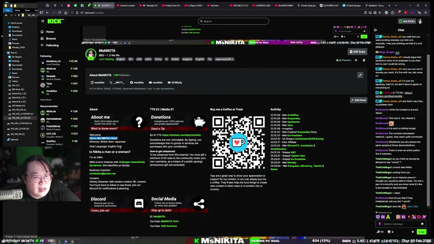Open Androgen Insensitivity Syndrome link
Image resolution: width=434 pixels, height=244 pixels.
tap(117, 163)
